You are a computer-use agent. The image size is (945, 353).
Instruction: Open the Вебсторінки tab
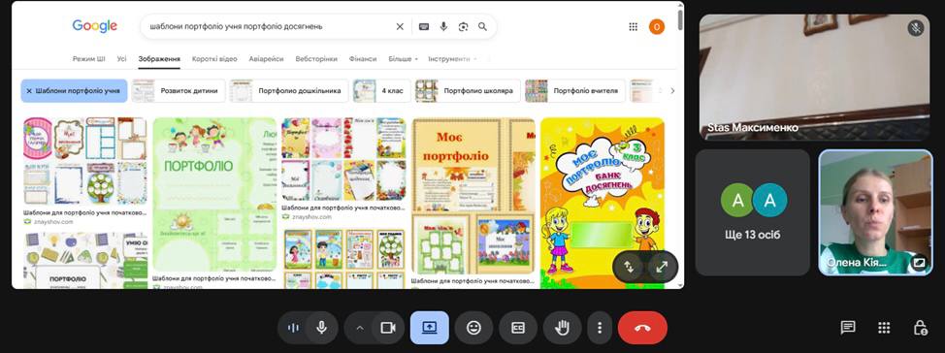pos(315,59)
